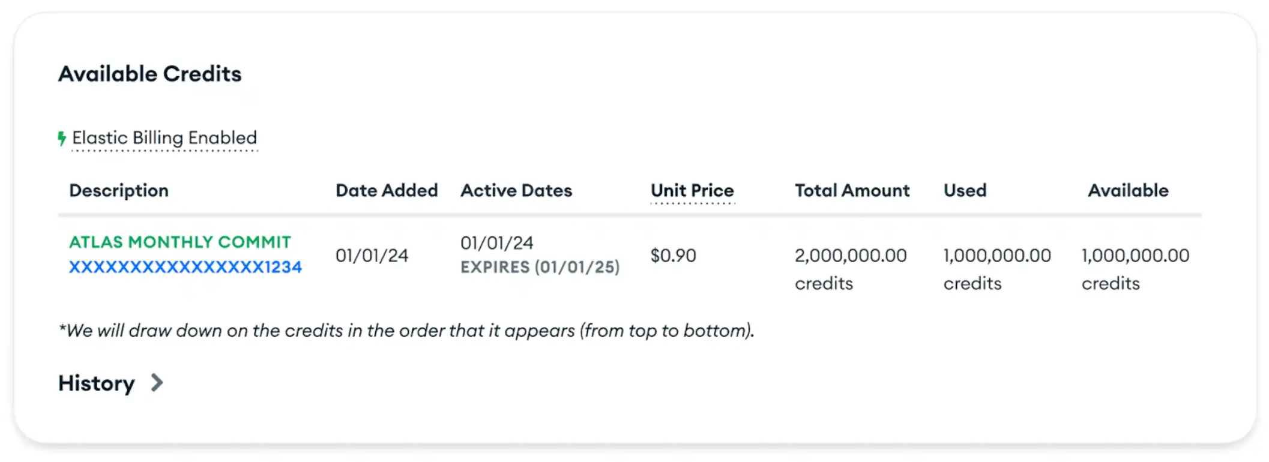This screenshot has height=462, width=1269.
Task: Click the 2,000,000.00 credits total amount
Action: [x=850, y=255]
